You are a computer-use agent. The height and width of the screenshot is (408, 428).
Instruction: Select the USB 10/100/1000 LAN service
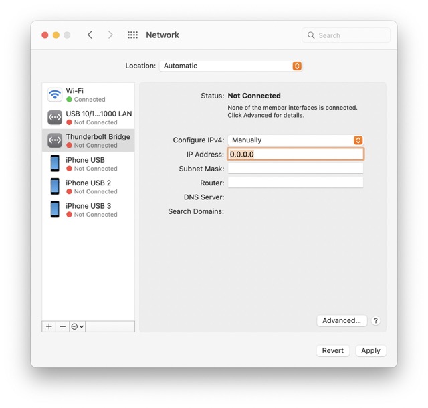(88, 118)
